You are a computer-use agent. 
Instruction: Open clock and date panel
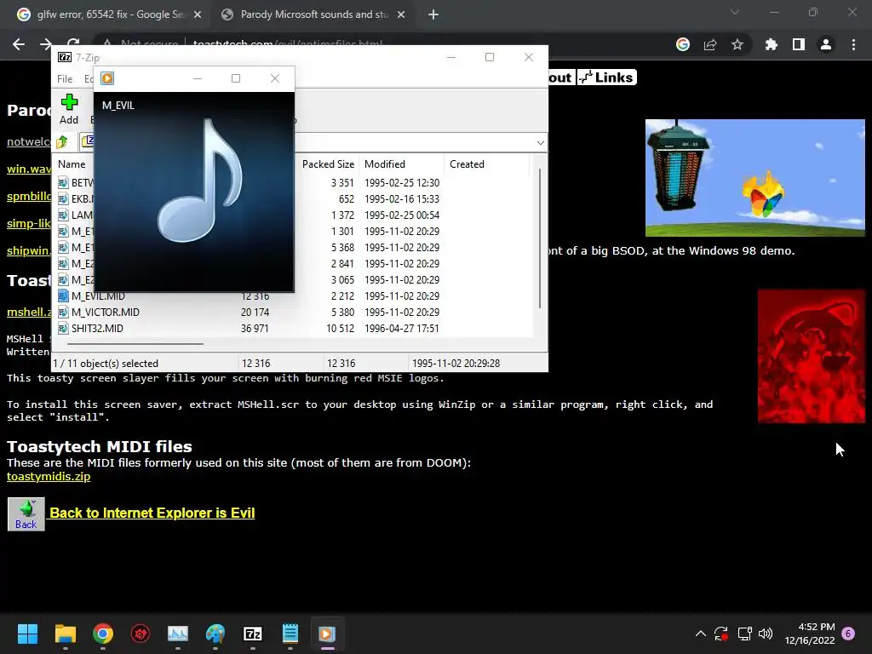810,634
